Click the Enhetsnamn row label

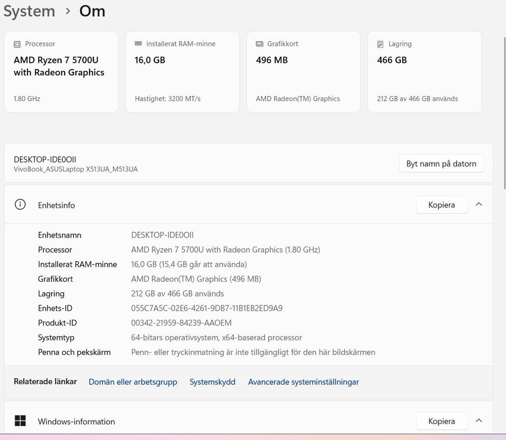[x=60, y=235]
